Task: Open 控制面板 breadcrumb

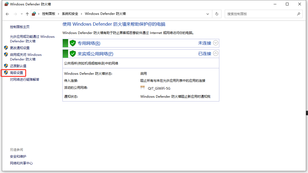Action: click(x=48, y=14)
